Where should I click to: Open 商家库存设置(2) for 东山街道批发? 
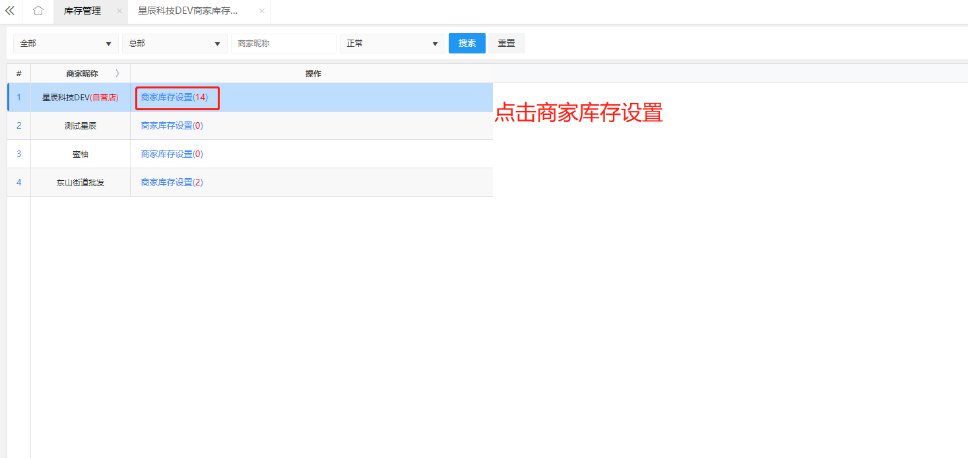coord(172,183)
